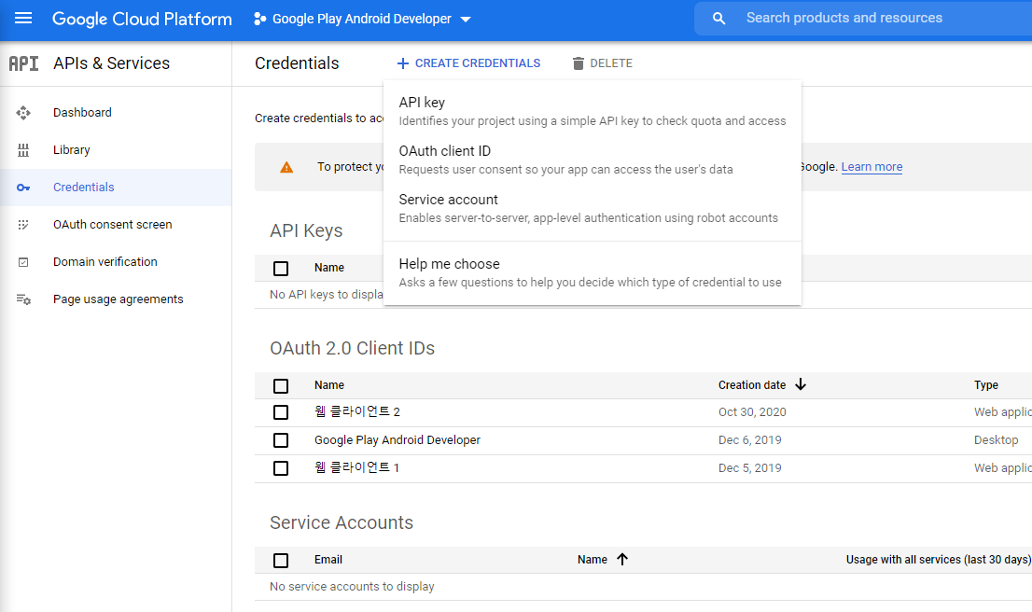
Task: Open the Google Play Android Developer client entry
Action: [397, 440]
